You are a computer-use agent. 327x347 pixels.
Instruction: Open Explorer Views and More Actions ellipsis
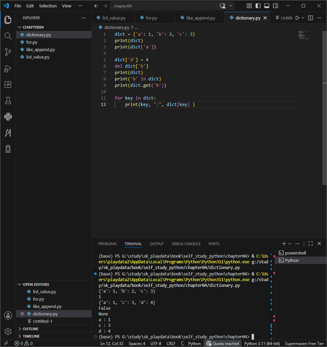pyautogui.click(x=83, y=18)
